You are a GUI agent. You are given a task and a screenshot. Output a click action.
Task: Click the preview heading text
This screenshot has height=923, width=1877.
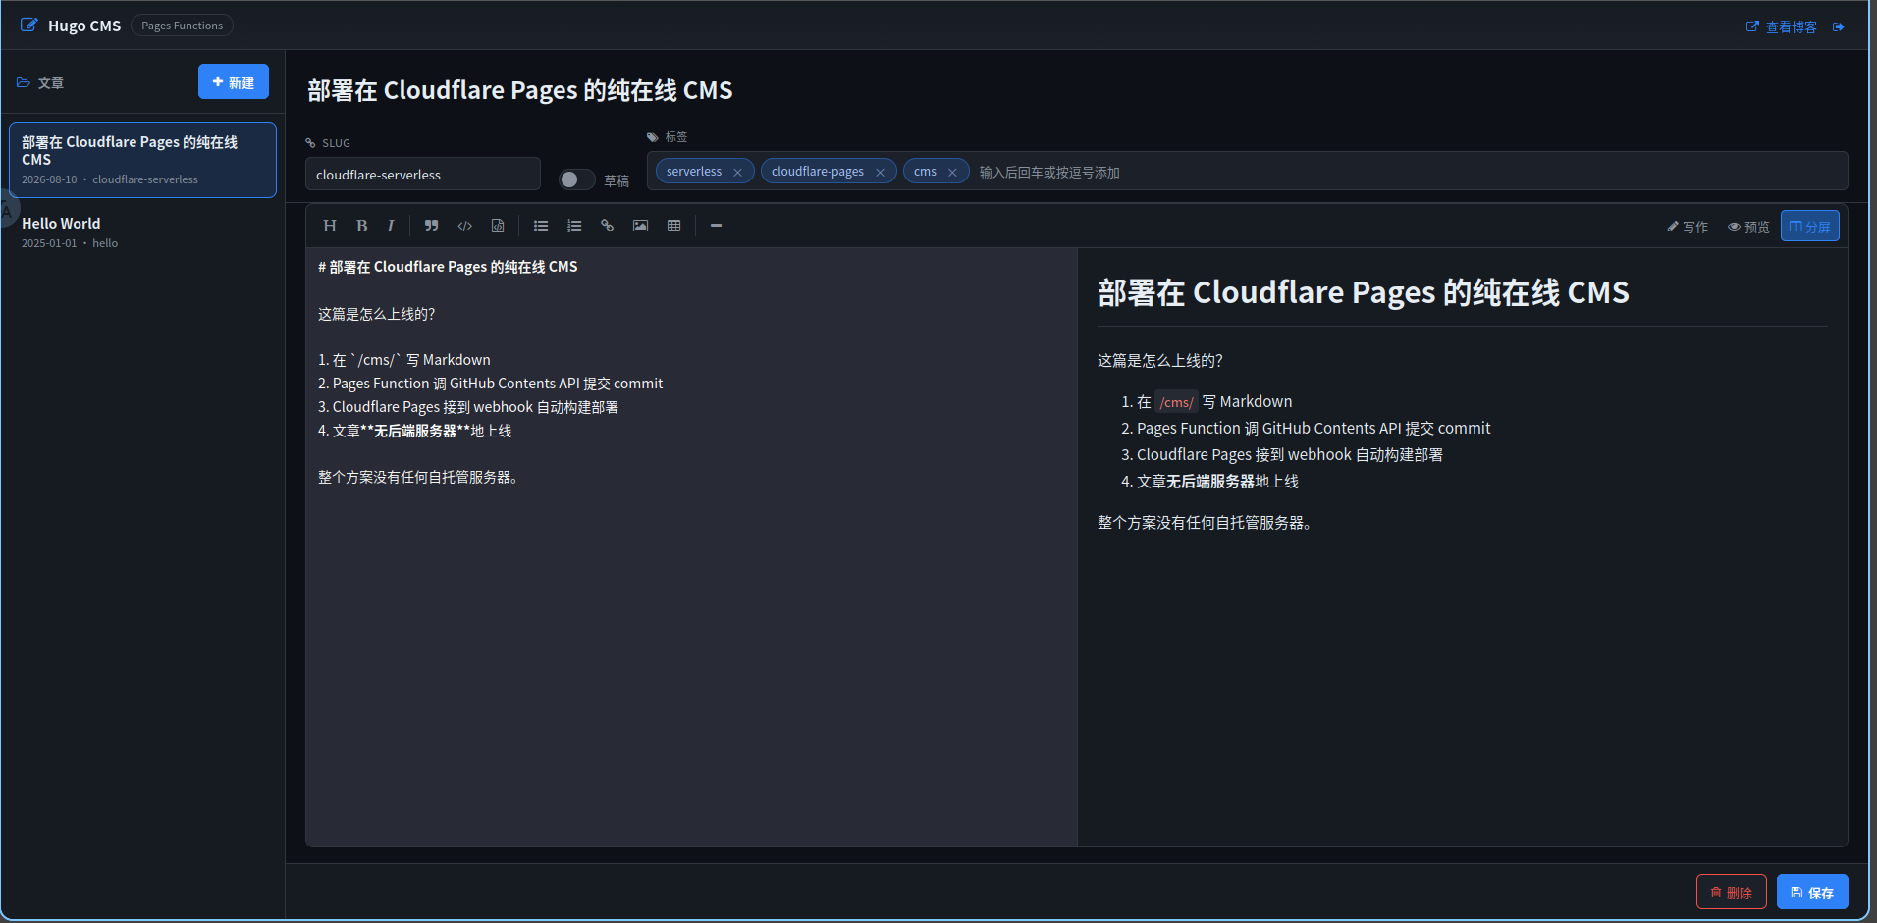coord(1363,292)
